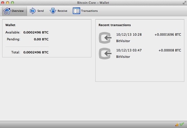The image size is (187, 128).
Task: Minimize window with yellow button
Action: tap(8, 3)
